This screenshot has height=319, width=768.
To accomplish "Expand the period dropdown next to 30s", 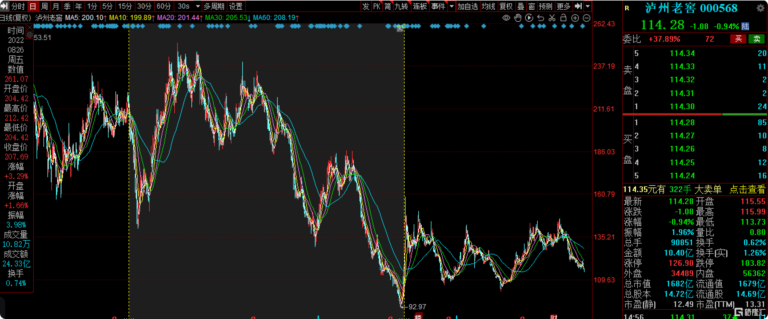I will point(198,6).
